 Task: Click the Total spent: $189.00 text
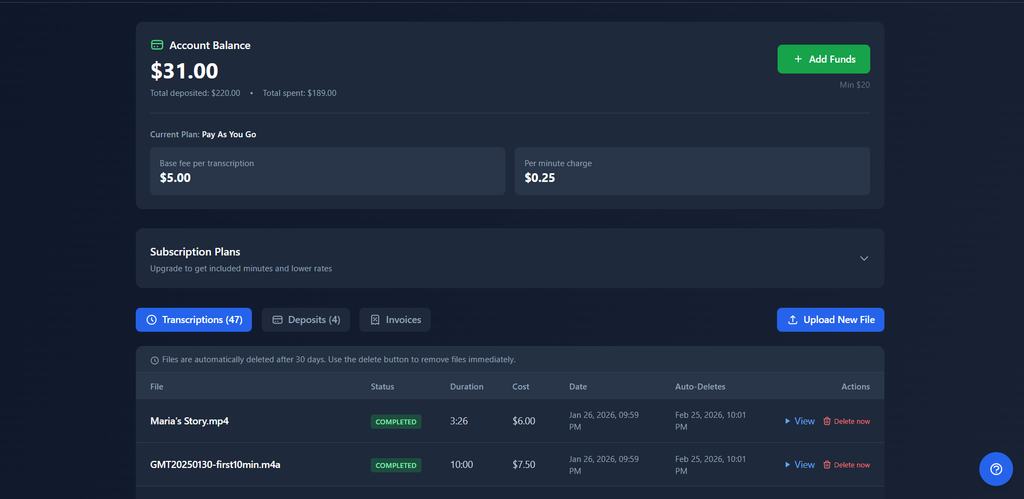pyautogui.click(x=299, y=93)
